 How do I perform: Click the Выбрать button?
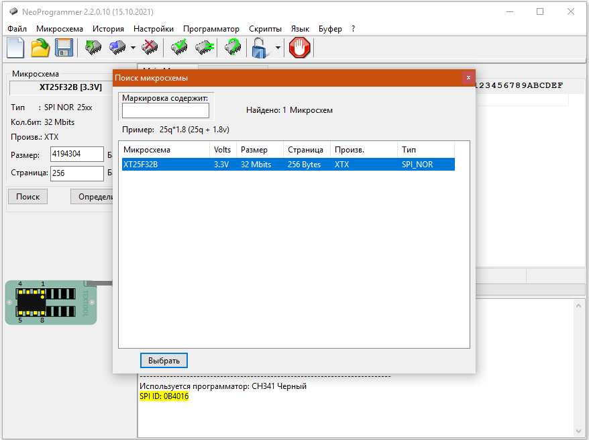[x=164, y=361]
